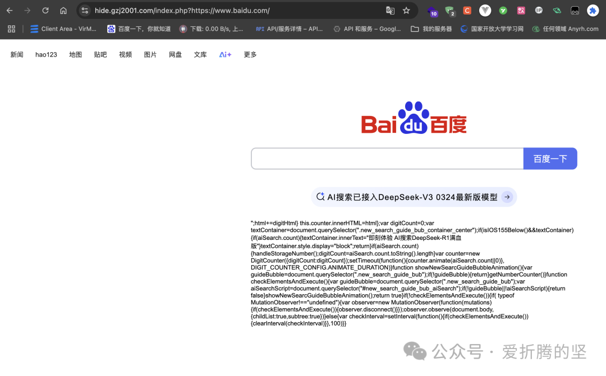Open the Ai+ entry in Baidu nav

[225, 55]
